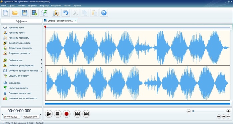Click the Выровнять громкость effect link

[x=19, y=43]
